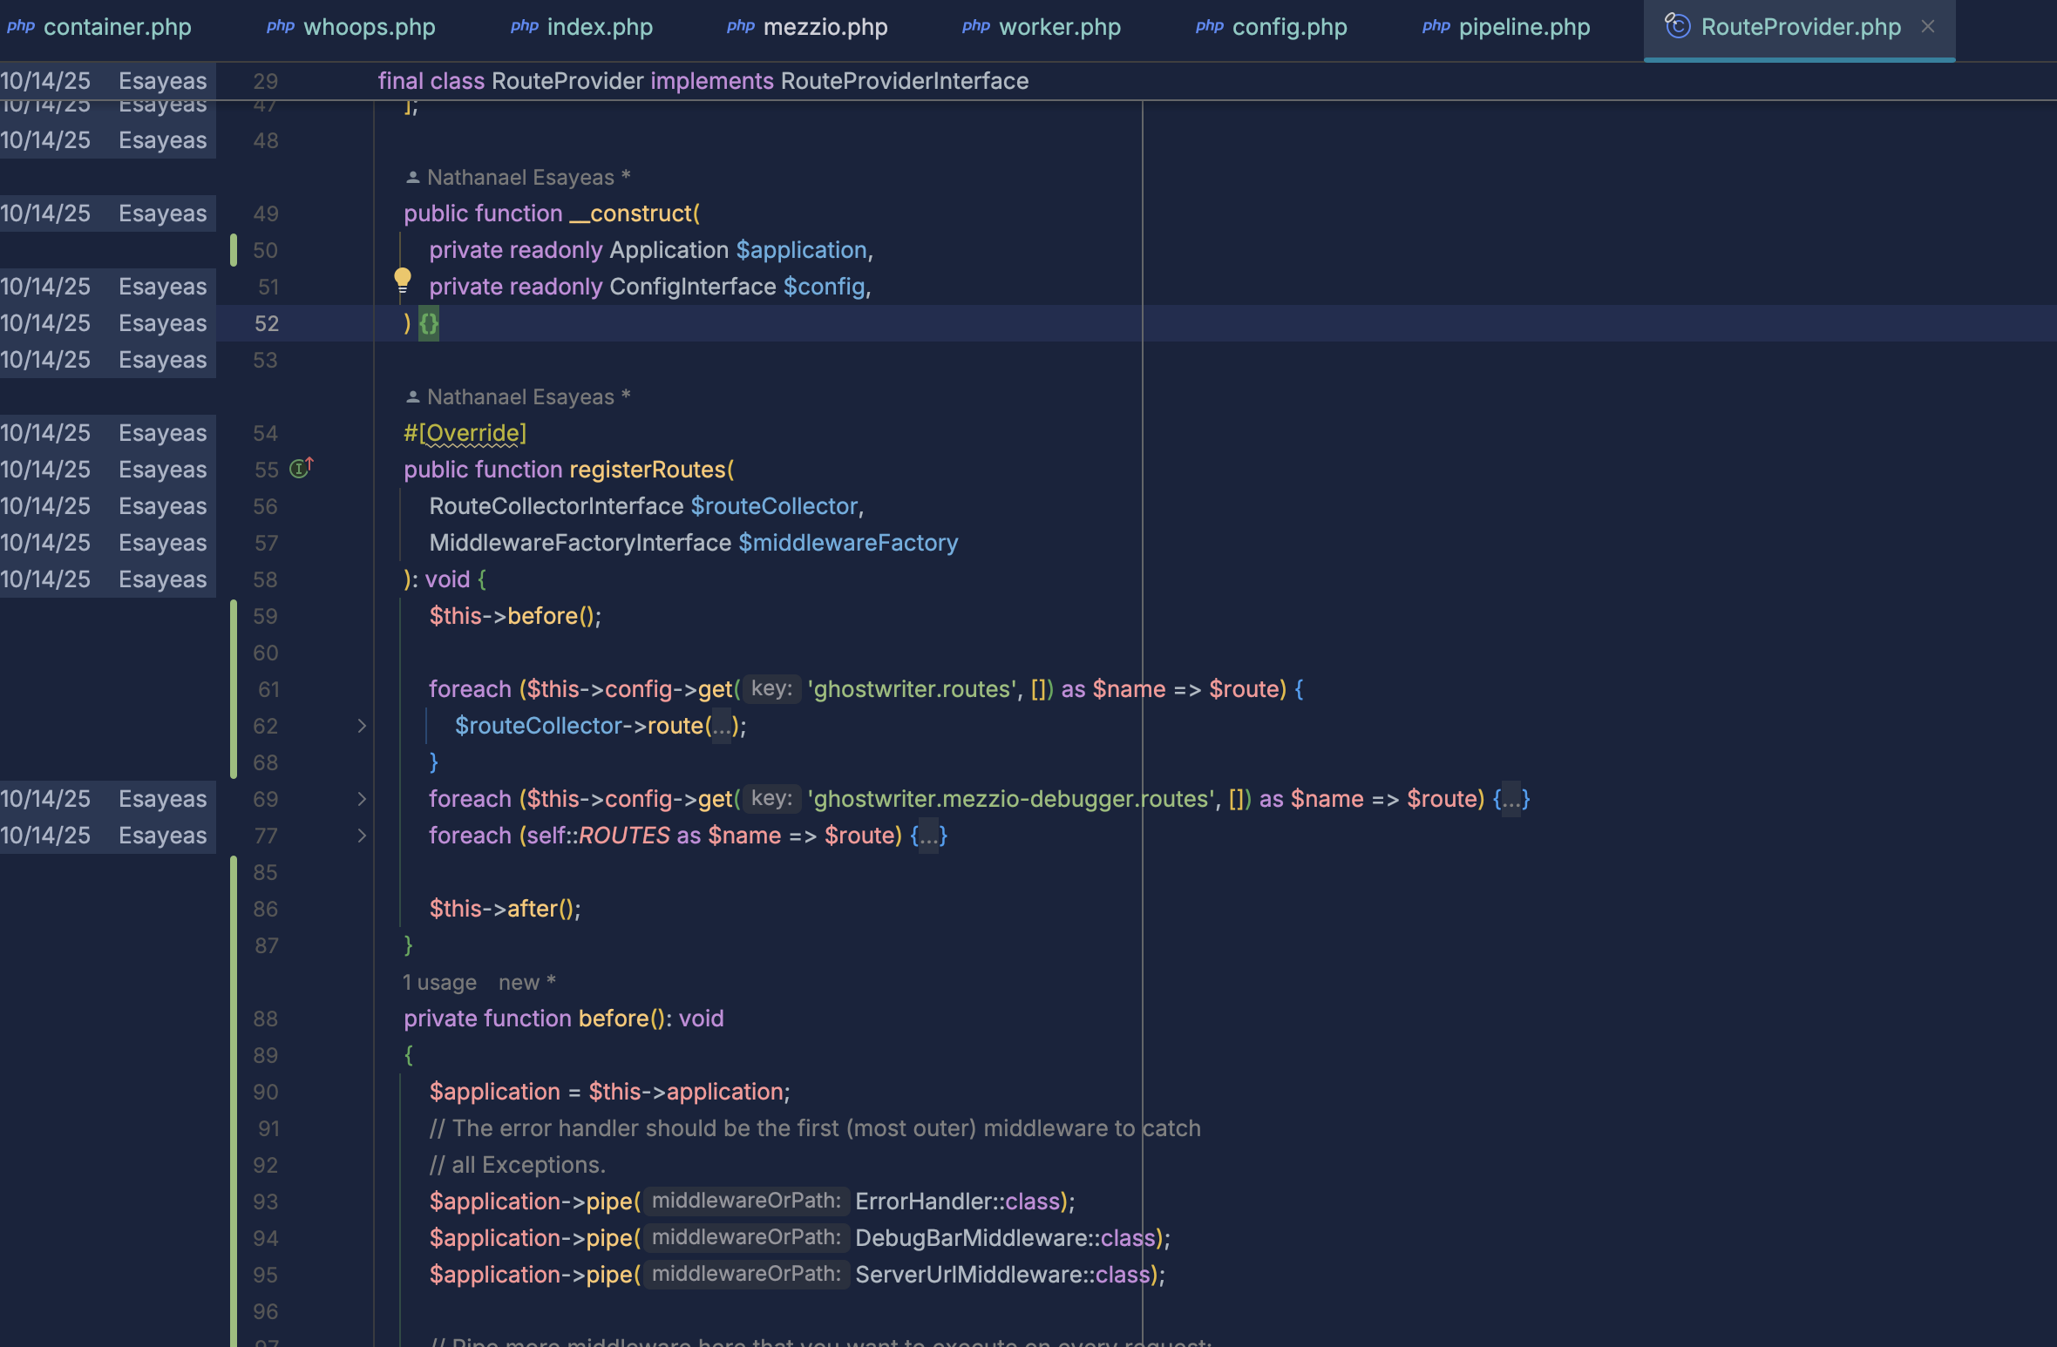Click the green change marker beside line 50
This screenshot has width=2057, height=1347.
(x=233, y=250)
